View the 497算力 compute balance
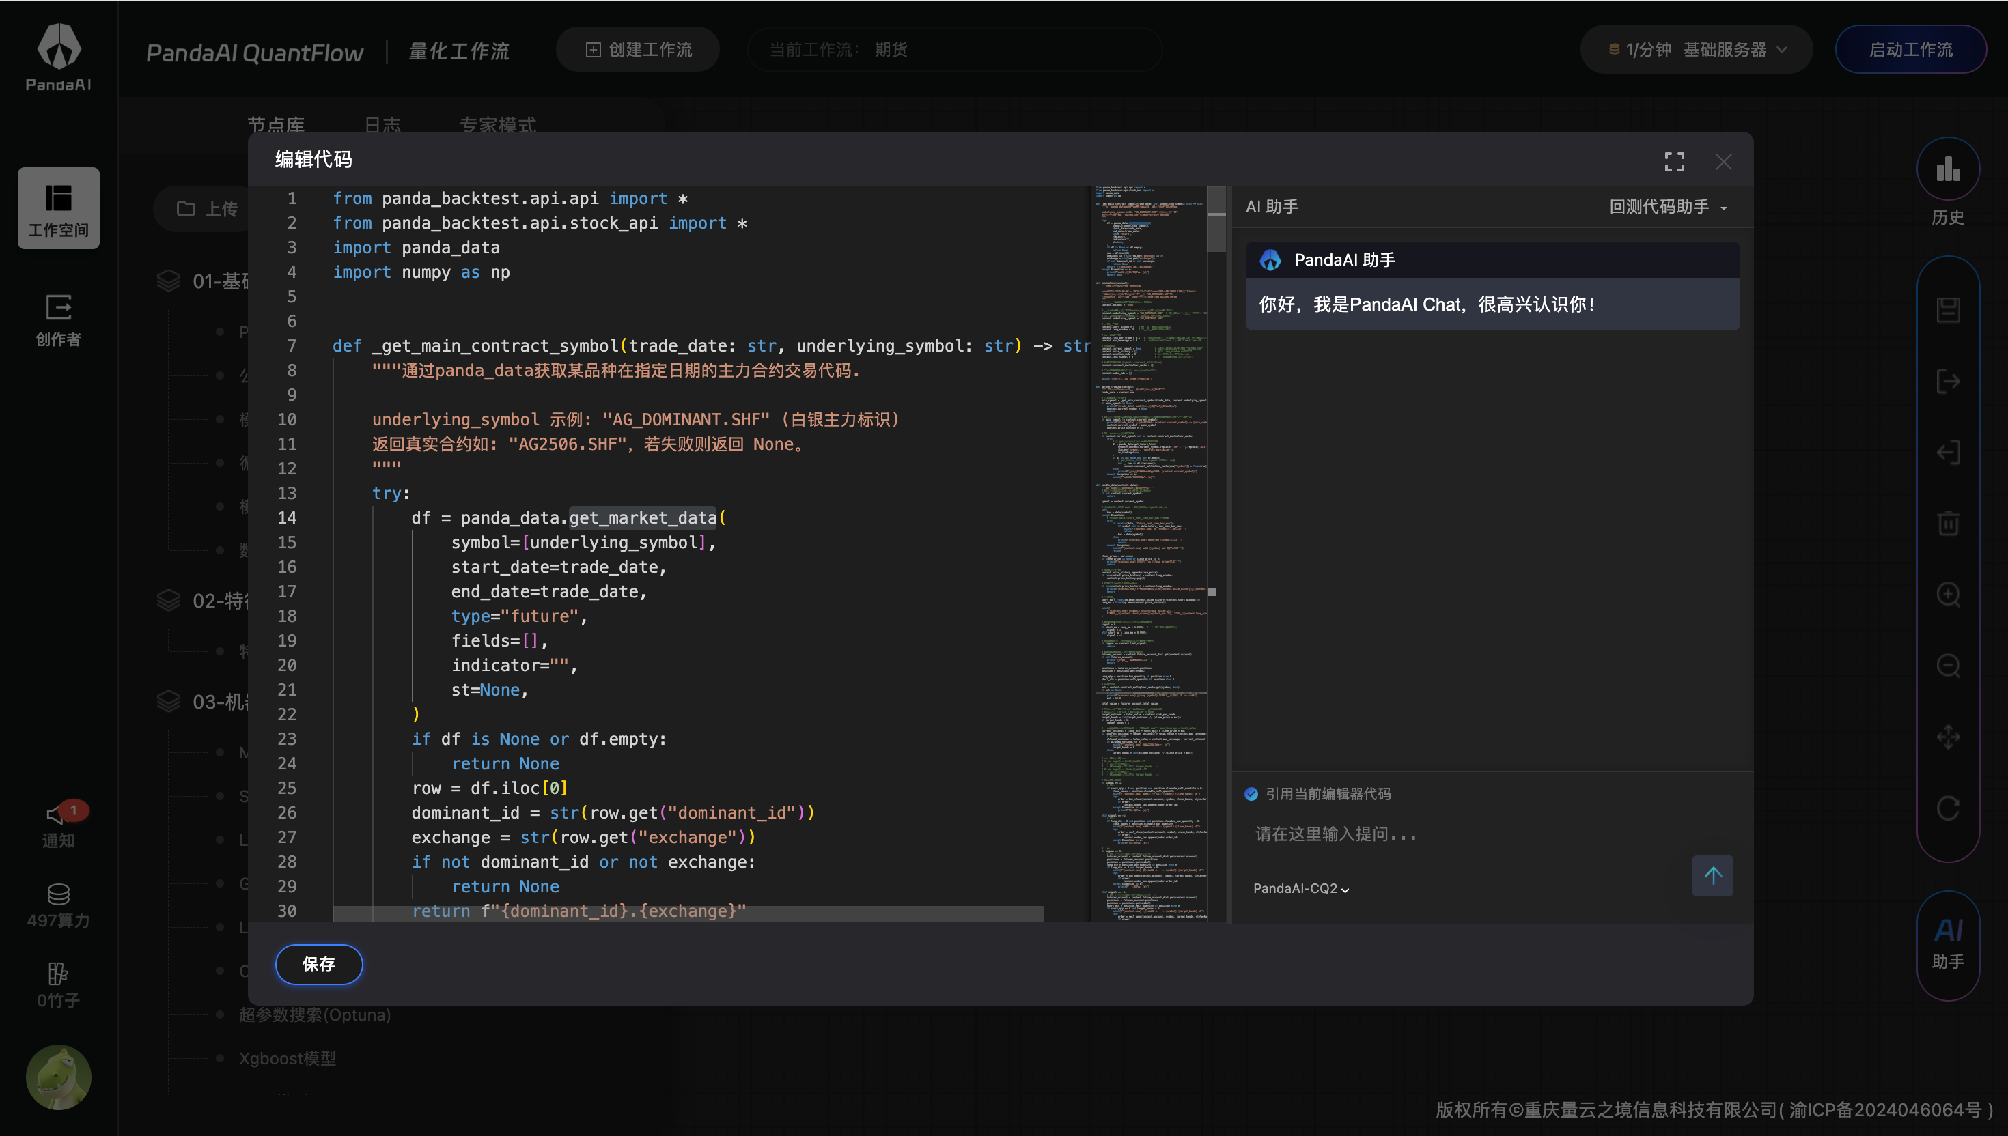Image resolution: width=2008 pixels, height=1136 pixels. pos(59,905)
